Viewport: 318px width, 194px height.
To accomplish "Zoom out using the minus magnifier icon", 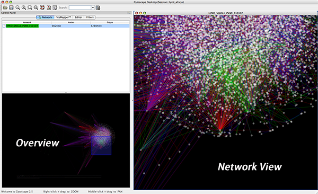I will point(17,8).
